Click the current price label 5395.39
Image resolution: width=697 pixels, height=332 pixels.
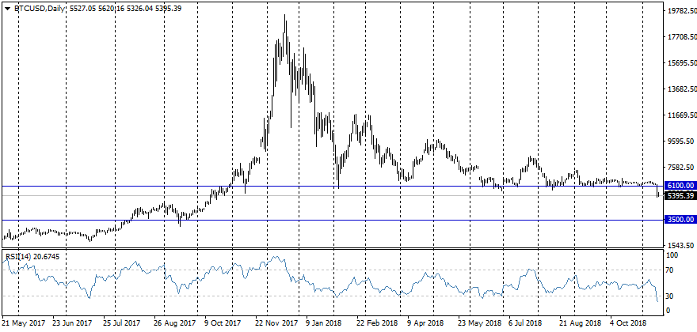point(680,195)
